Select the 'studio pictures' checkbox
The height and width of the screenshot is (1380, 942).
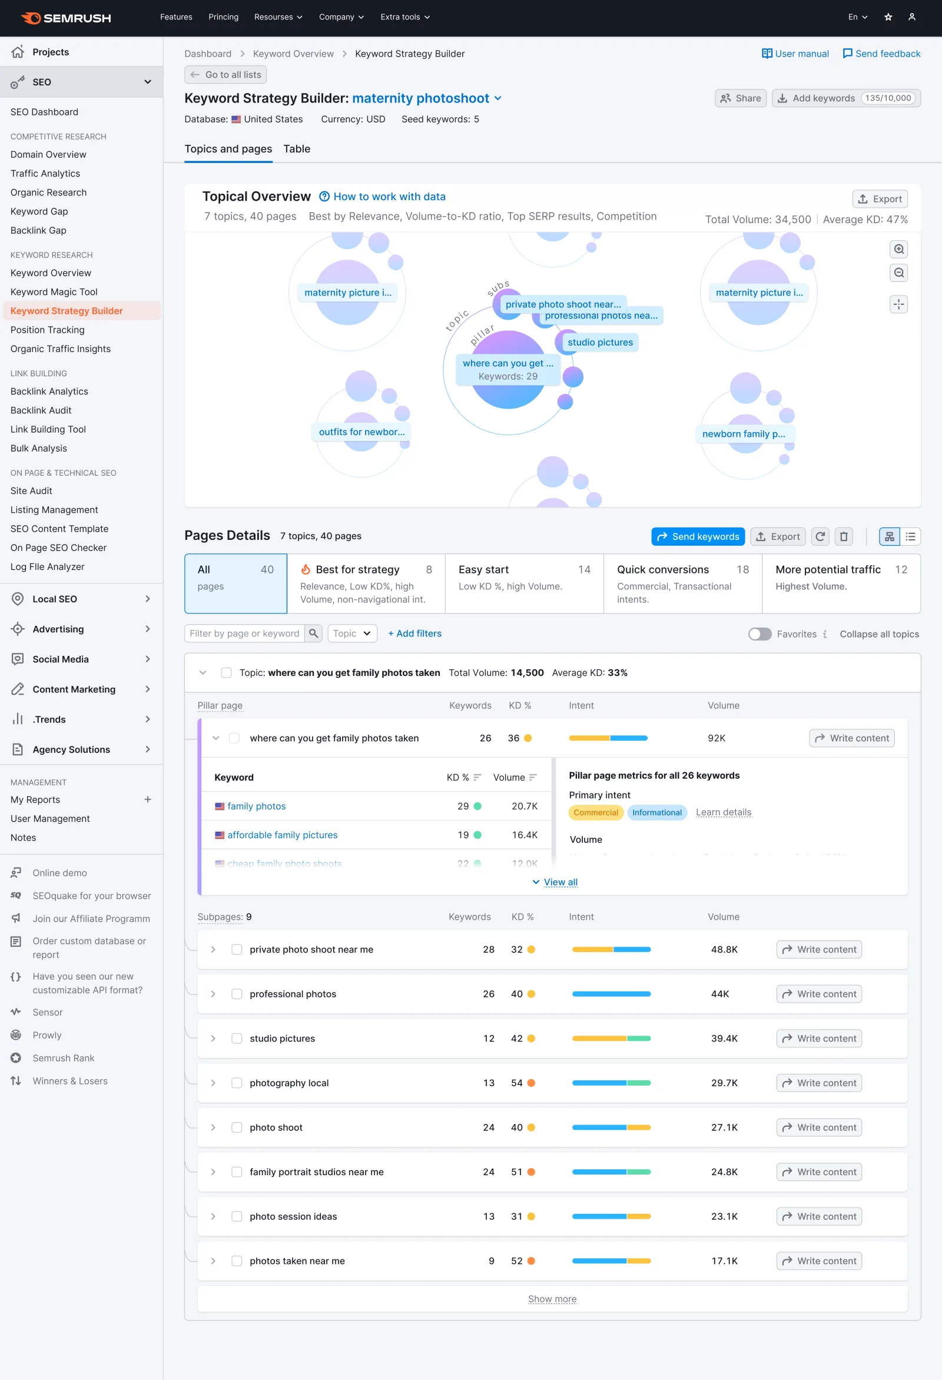click(237, 1039)
